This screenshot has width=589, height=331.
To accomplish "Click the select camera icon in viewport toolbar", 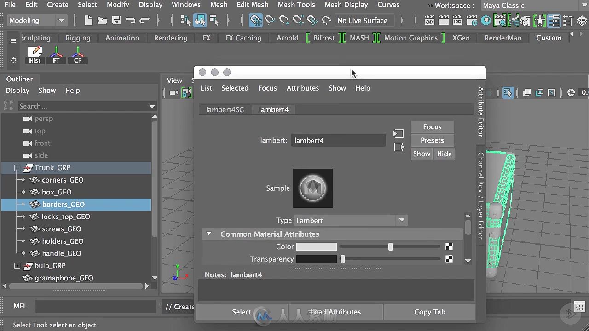I will pos(174,93).
